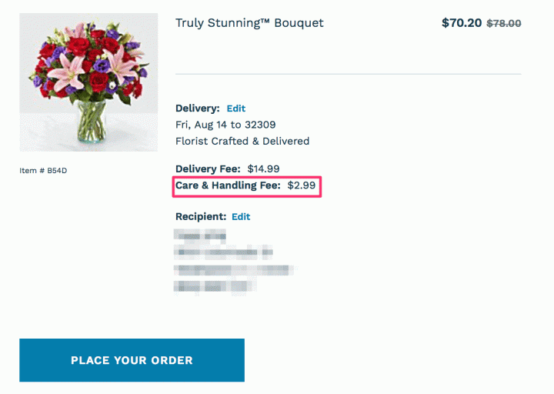
Task: Select the last blurred address line
Action: point(215,285)
